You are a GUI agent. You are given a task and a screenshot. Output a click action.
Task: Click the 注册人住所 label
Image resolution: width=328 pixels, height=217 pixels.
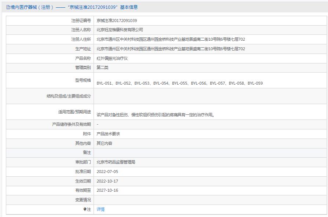tap(81, 39)
